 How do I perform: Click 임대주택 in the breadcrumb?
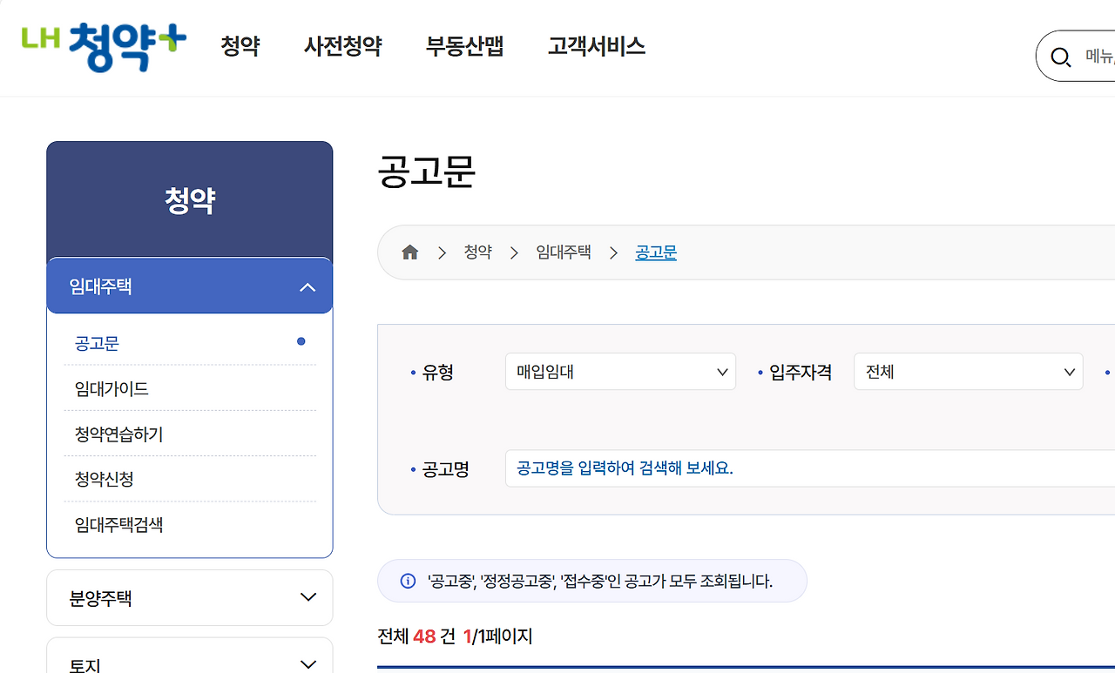coord(564,252)
